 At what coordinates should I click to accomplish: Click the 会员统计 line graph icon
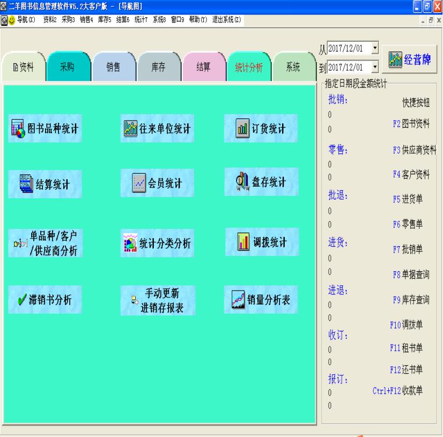(139, 183)
